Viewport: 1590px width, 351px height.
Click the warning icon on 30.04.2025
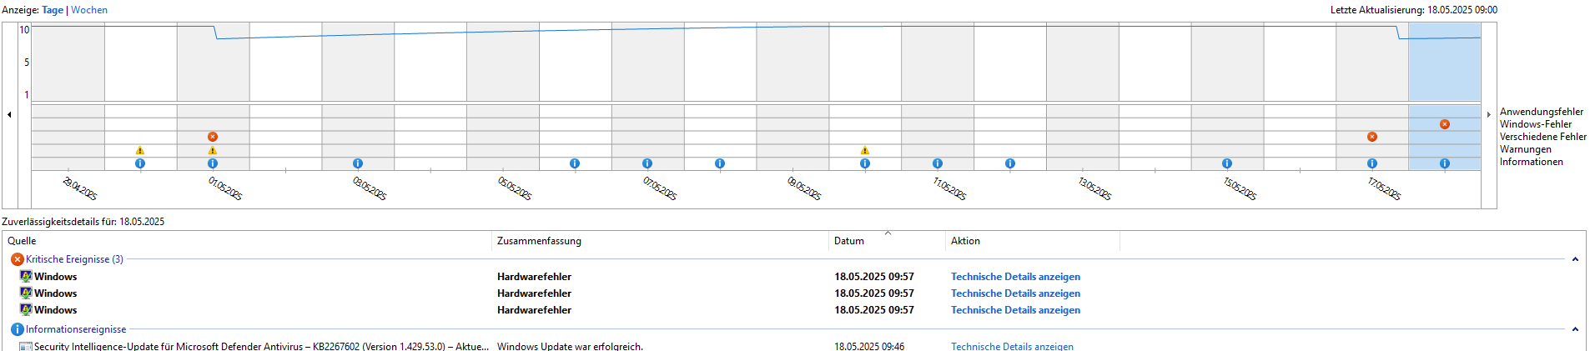tap(140, 151)
